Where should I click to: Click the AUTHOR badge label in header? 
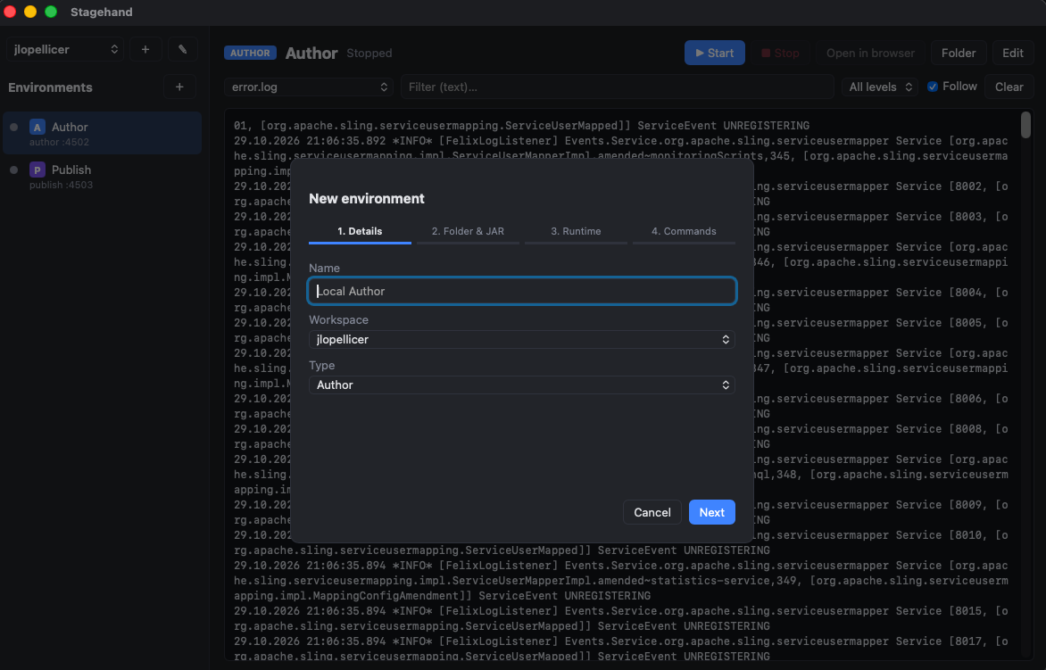coord(250,53)
